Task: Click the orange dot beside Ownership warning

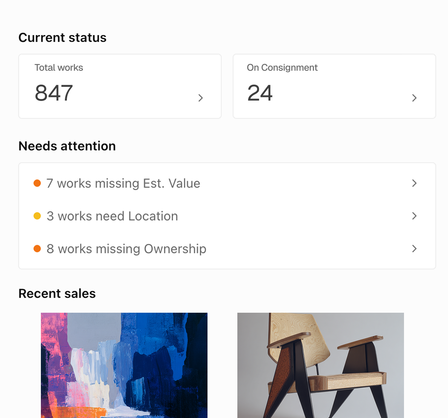Action: tap(37, 248)
